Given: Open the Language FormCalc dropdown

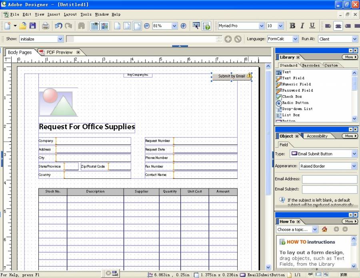Looking at the screenshot, I should [x=295, y=39].
